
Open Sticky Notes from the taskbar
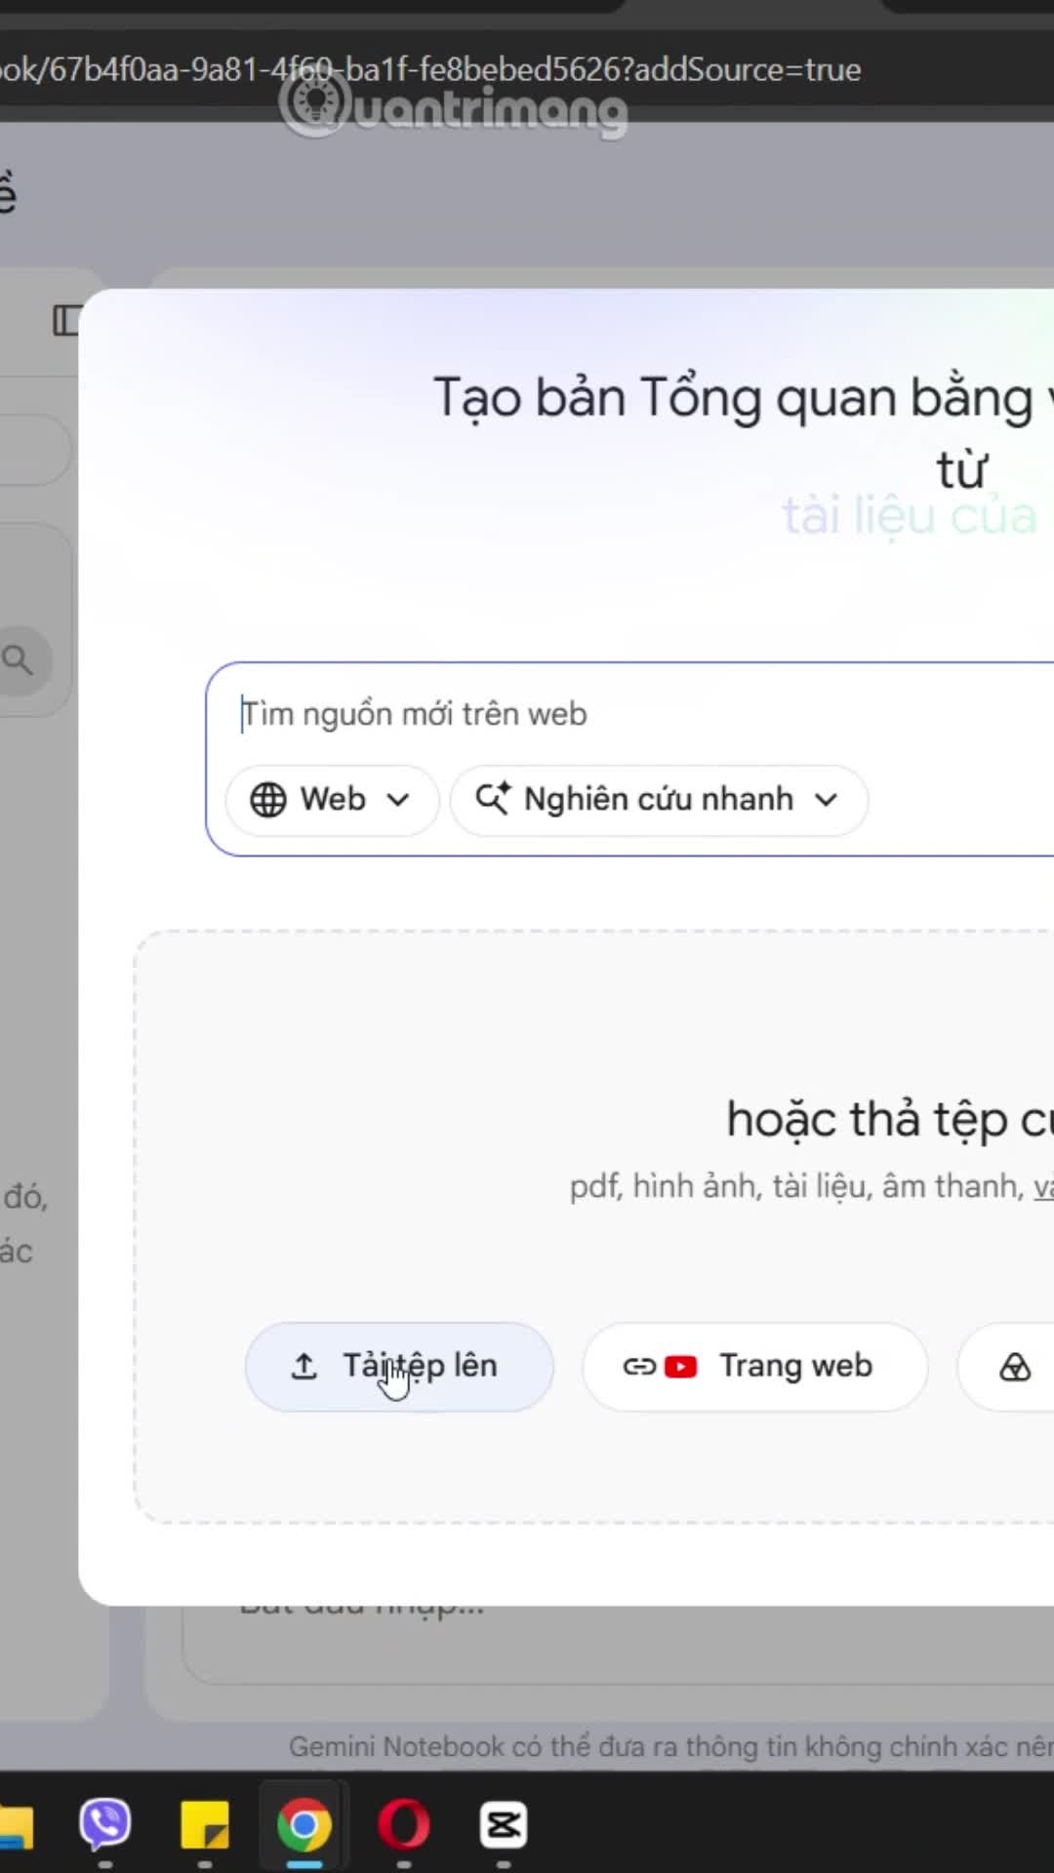(x=205, y=1825)
